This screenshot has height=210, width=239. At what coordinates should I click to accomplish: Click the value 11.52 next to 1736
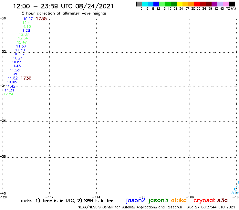coord(13,78)
